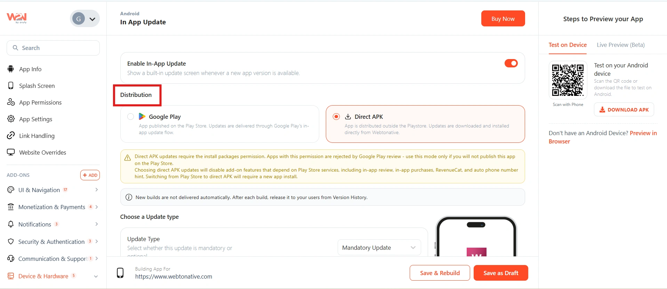Click the sidebar Search field
Image resolution: width=667 pixels, height=289 pixels.
[53, 48]
